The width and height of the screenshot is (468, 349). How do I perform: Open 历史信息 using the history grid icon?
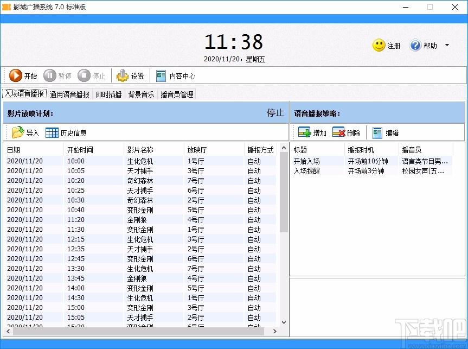[52, 132]
